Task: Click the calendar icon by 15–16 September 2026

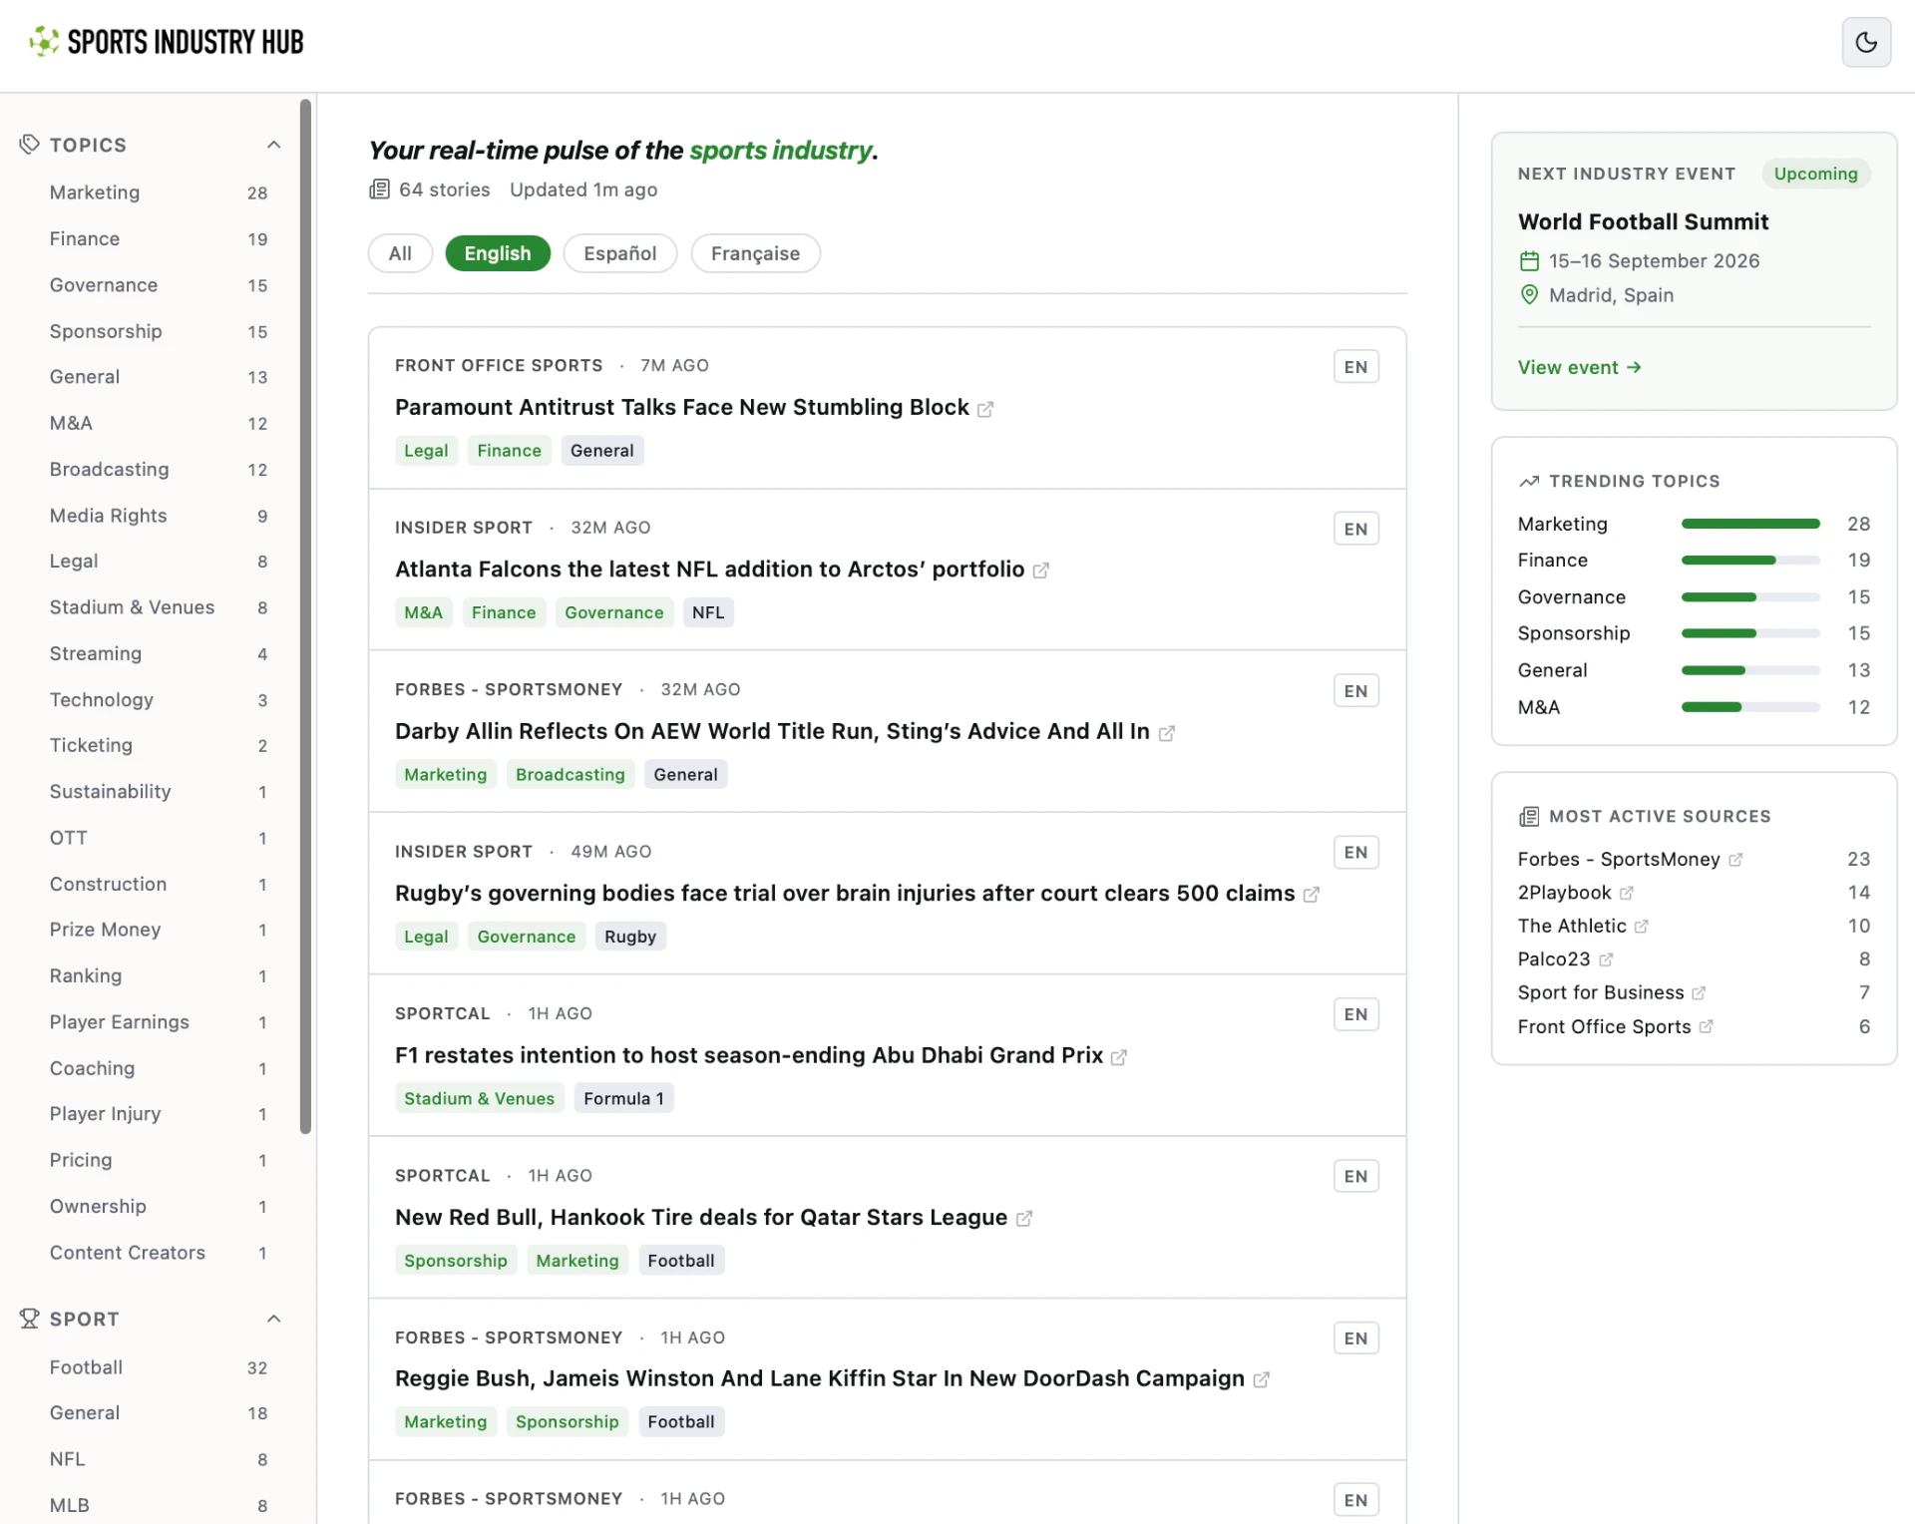Action: coord(1529,261)
